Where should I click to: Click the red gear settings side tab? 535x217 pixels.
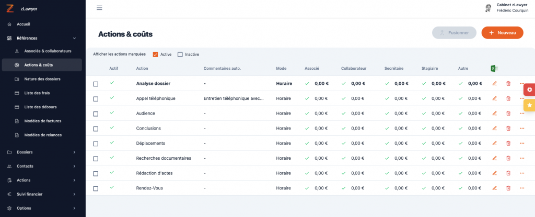pos(529,90)
